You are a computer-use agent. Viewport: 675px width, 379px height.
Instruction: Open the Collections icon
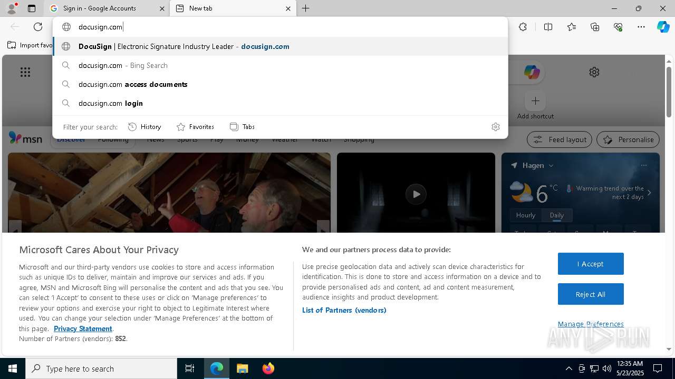(595, 27)
